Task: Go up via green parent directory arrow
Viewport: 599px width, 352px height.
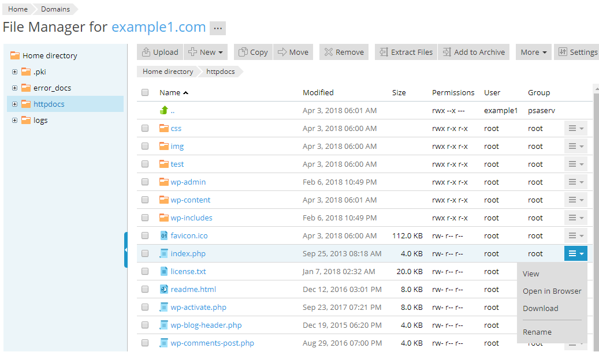Action: coord(164,110)
